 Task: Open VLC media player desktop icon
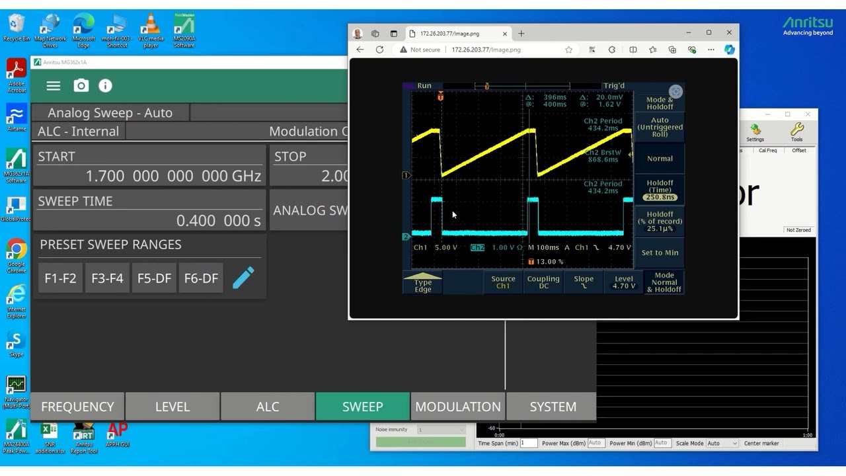click(x=151, y=31)
